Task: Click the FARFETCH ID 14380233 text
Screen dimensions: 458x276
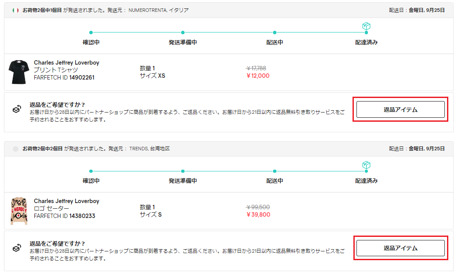Action: 64,216
